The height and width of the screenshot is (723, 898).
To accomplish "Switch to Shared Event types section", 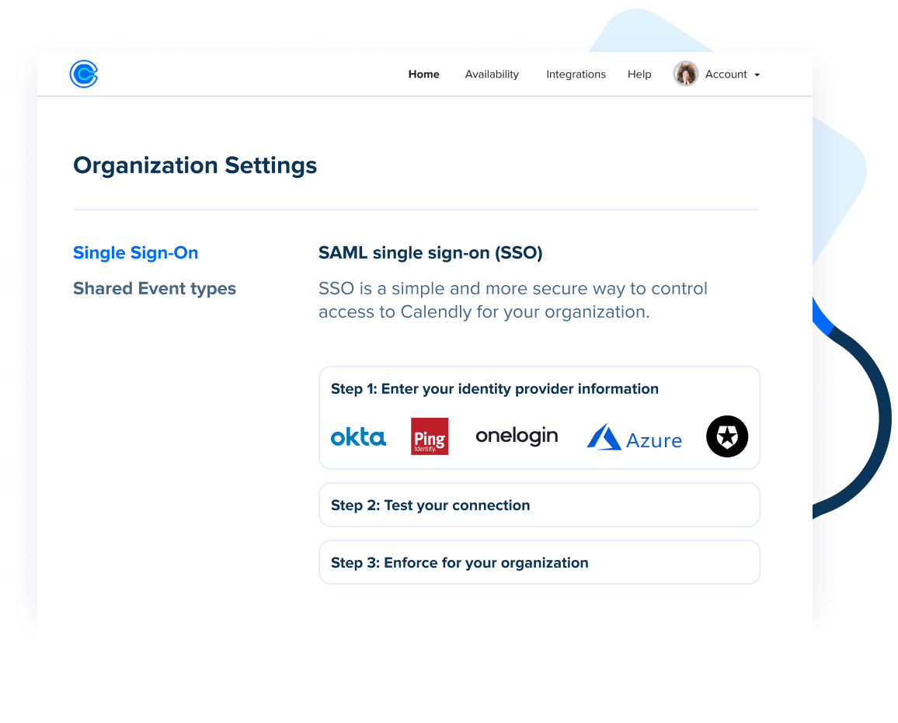I will tap(155, 288).
